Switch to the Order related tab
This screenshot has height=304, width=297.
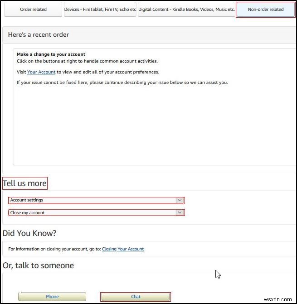(33, 9)
